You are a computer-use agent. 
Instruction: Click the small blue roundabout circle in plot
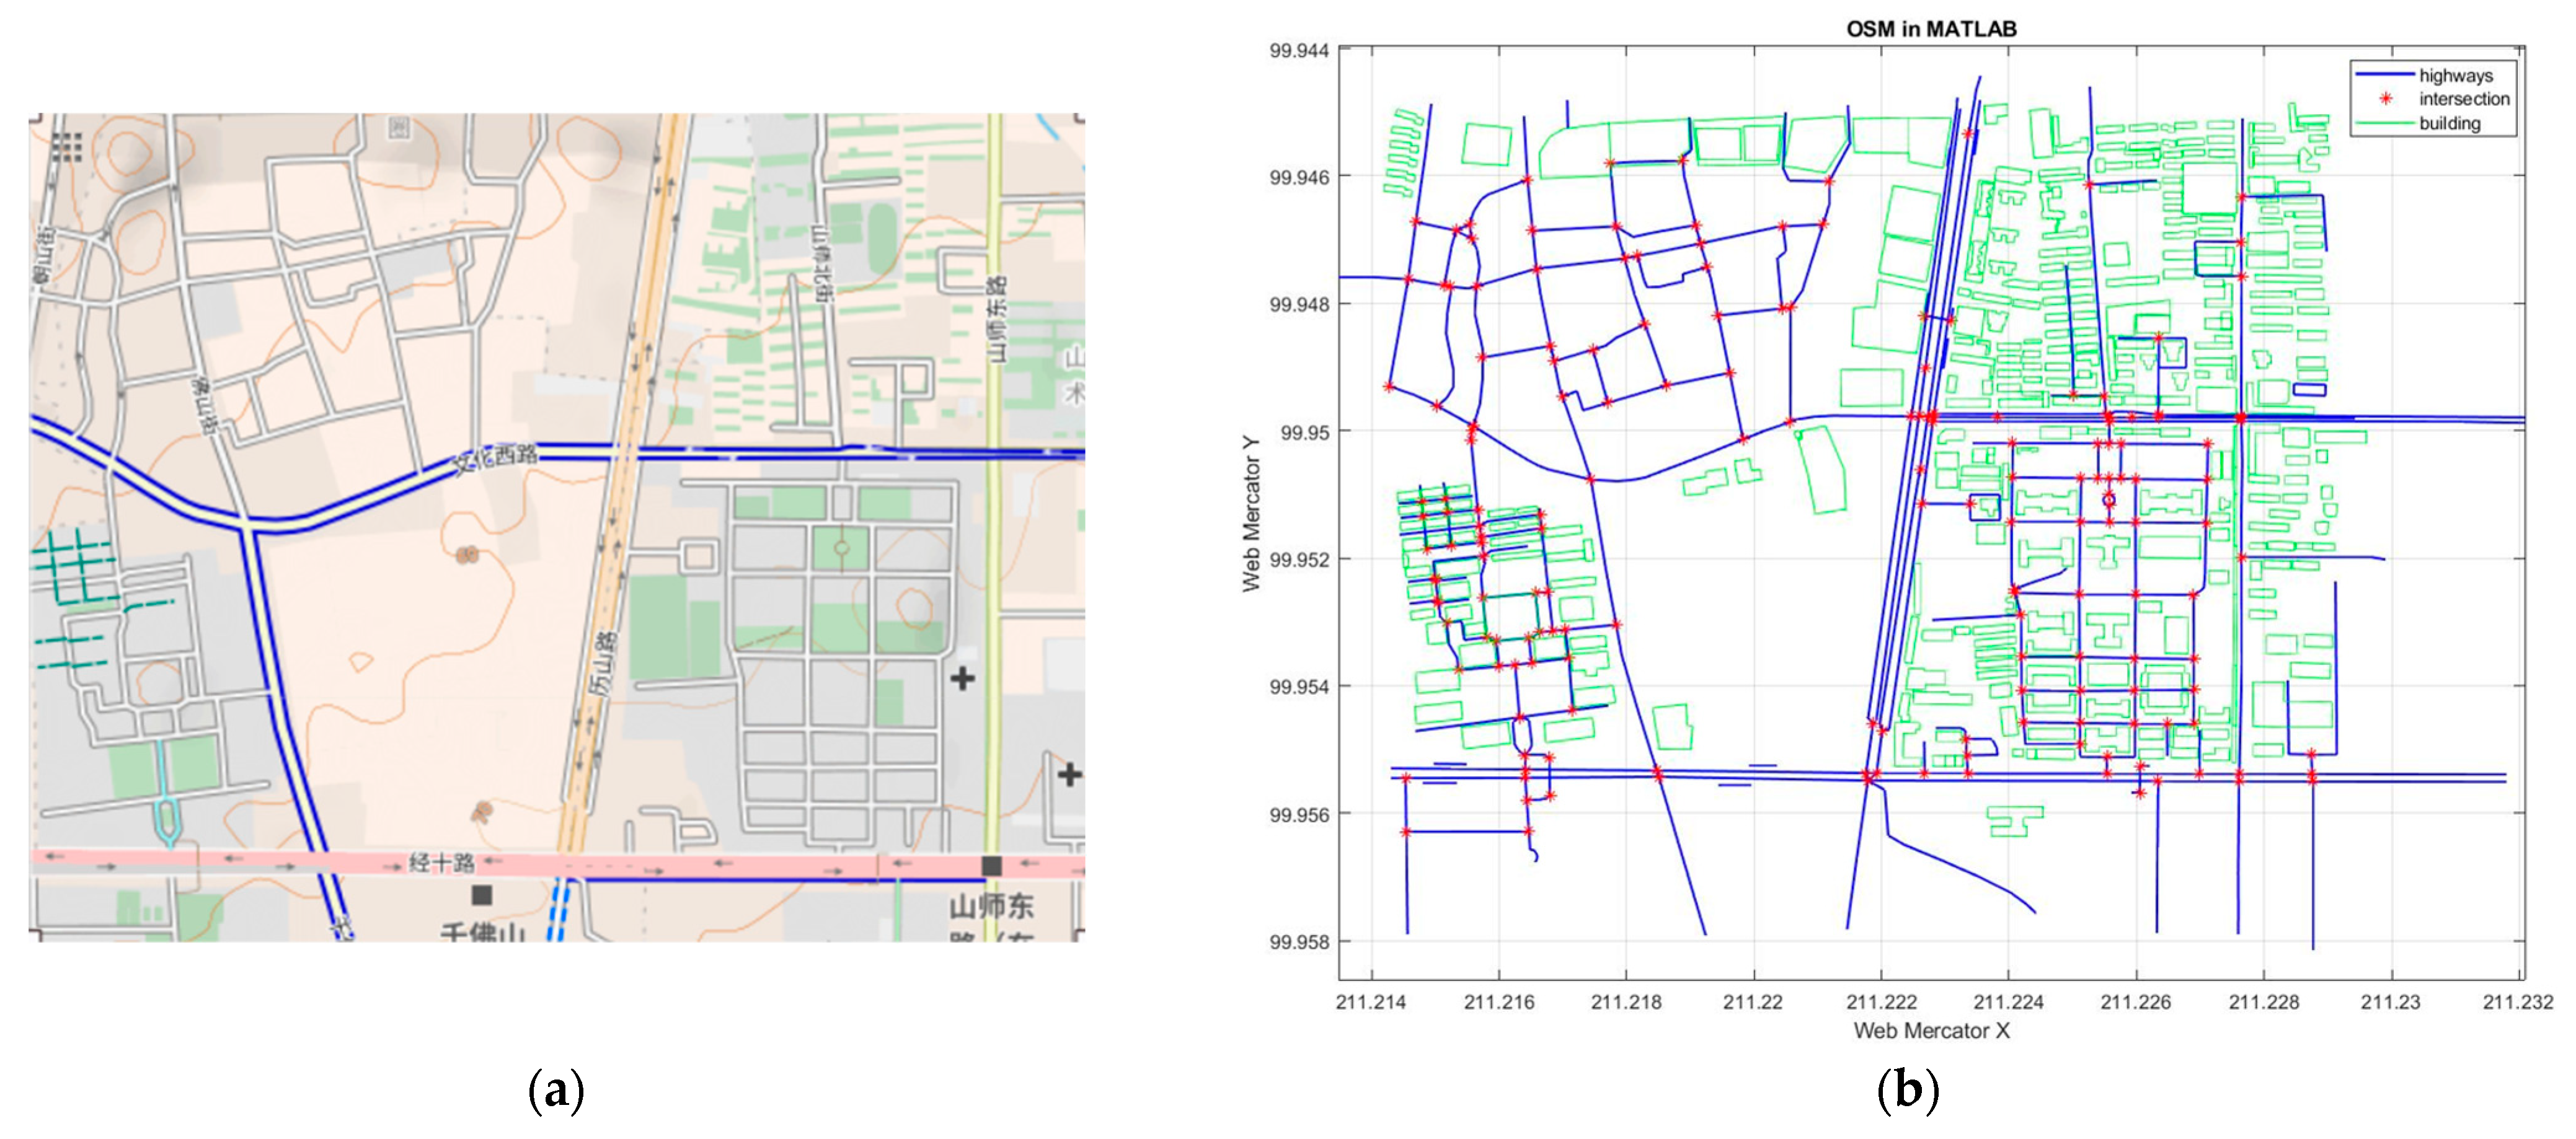(x=2109, y=499)
